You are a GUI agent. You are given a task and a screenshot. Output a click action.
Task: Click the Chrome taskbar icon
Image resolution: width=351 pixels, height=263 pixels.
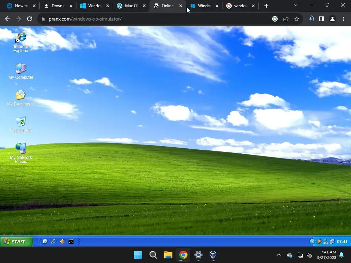point(183,255)
